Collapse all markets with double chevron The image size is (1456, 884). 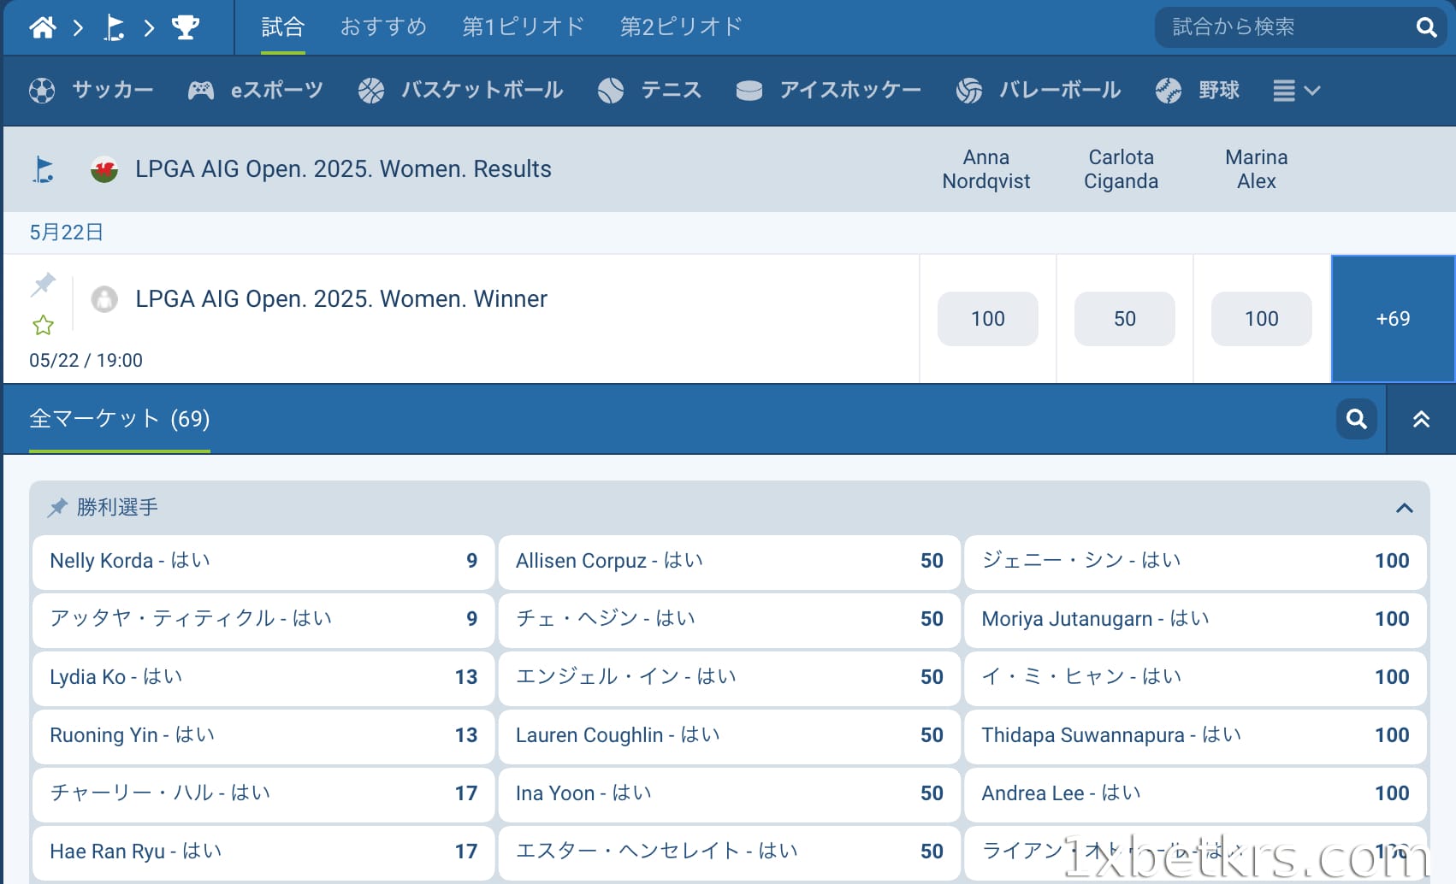pyautogui.click(x=1421, y=419)
